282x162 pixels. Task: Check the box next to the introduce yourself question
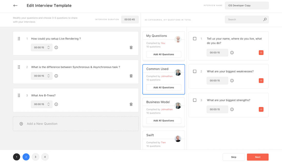pos(195,38)
